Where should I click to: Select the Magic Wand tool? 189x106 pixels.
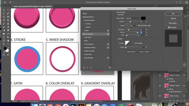(8, 13)
